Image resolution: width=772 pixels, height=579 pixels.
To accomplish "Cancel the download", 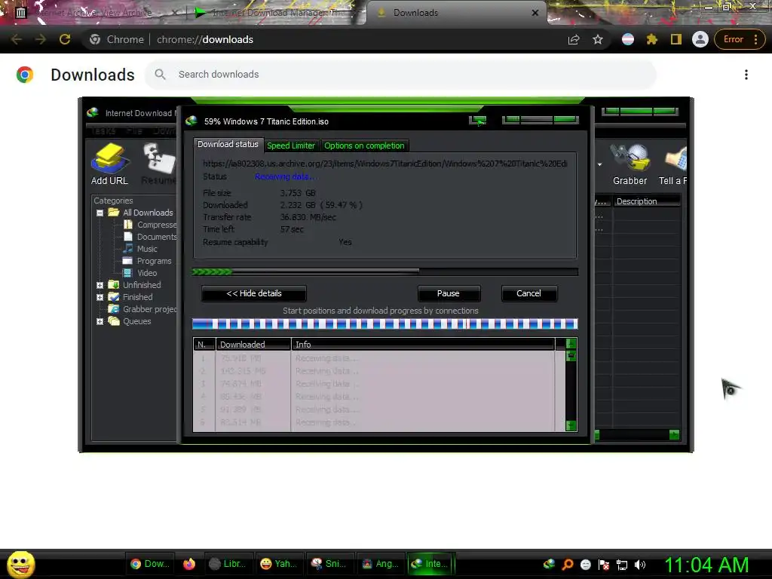I will coord(528,293).
